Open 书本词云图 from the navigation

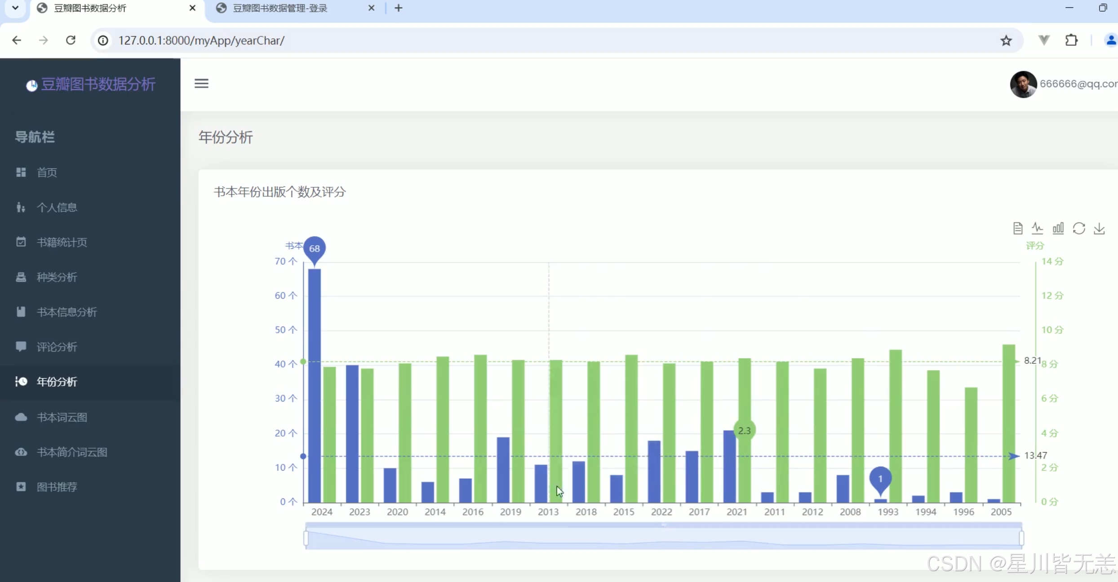[62, 417]
